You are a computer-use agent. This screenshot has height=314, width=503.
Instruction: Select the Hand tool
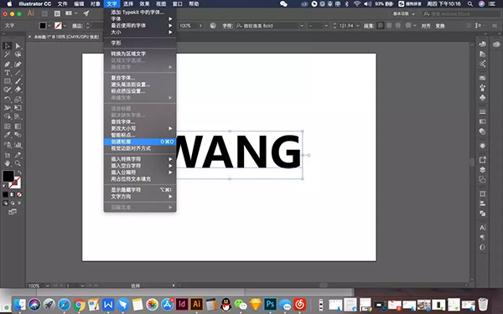coord(8,163)
